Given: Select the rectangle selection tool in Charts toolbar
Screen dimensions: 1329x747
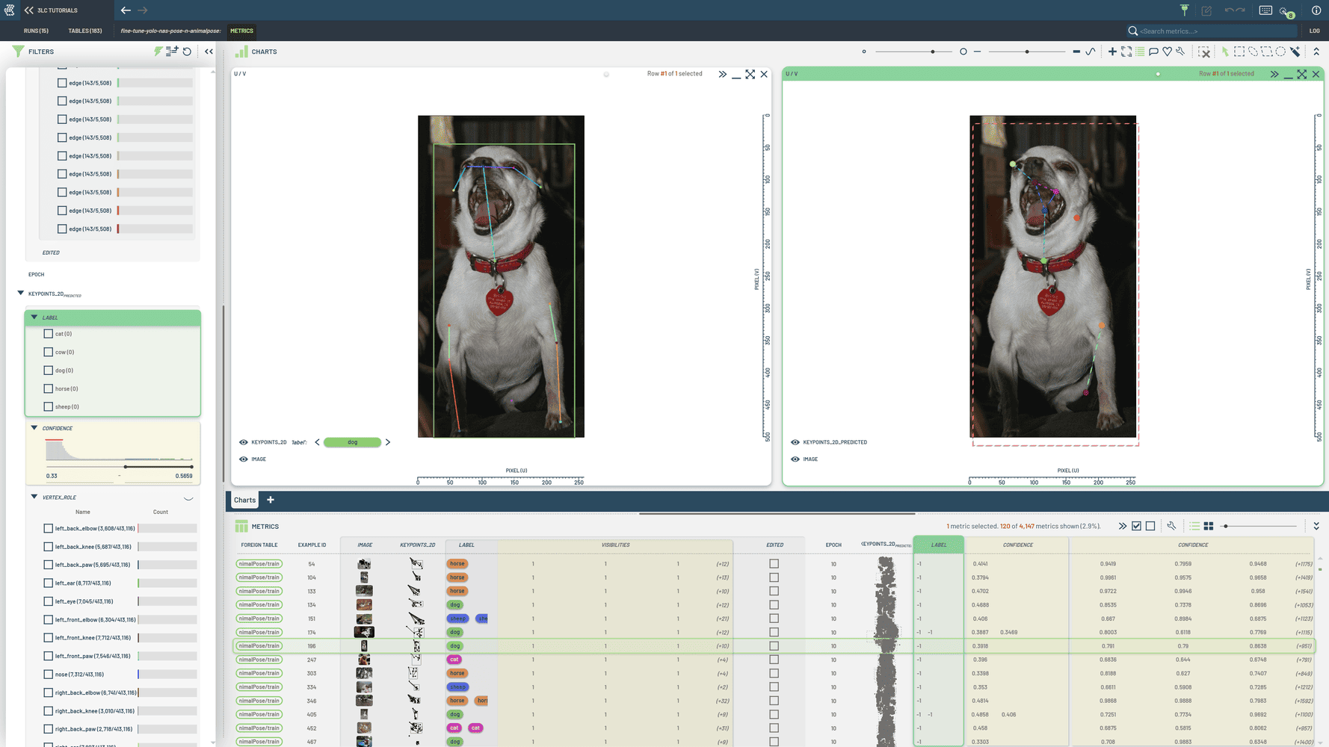Looking at the screenshot, I should (1239, 52).
